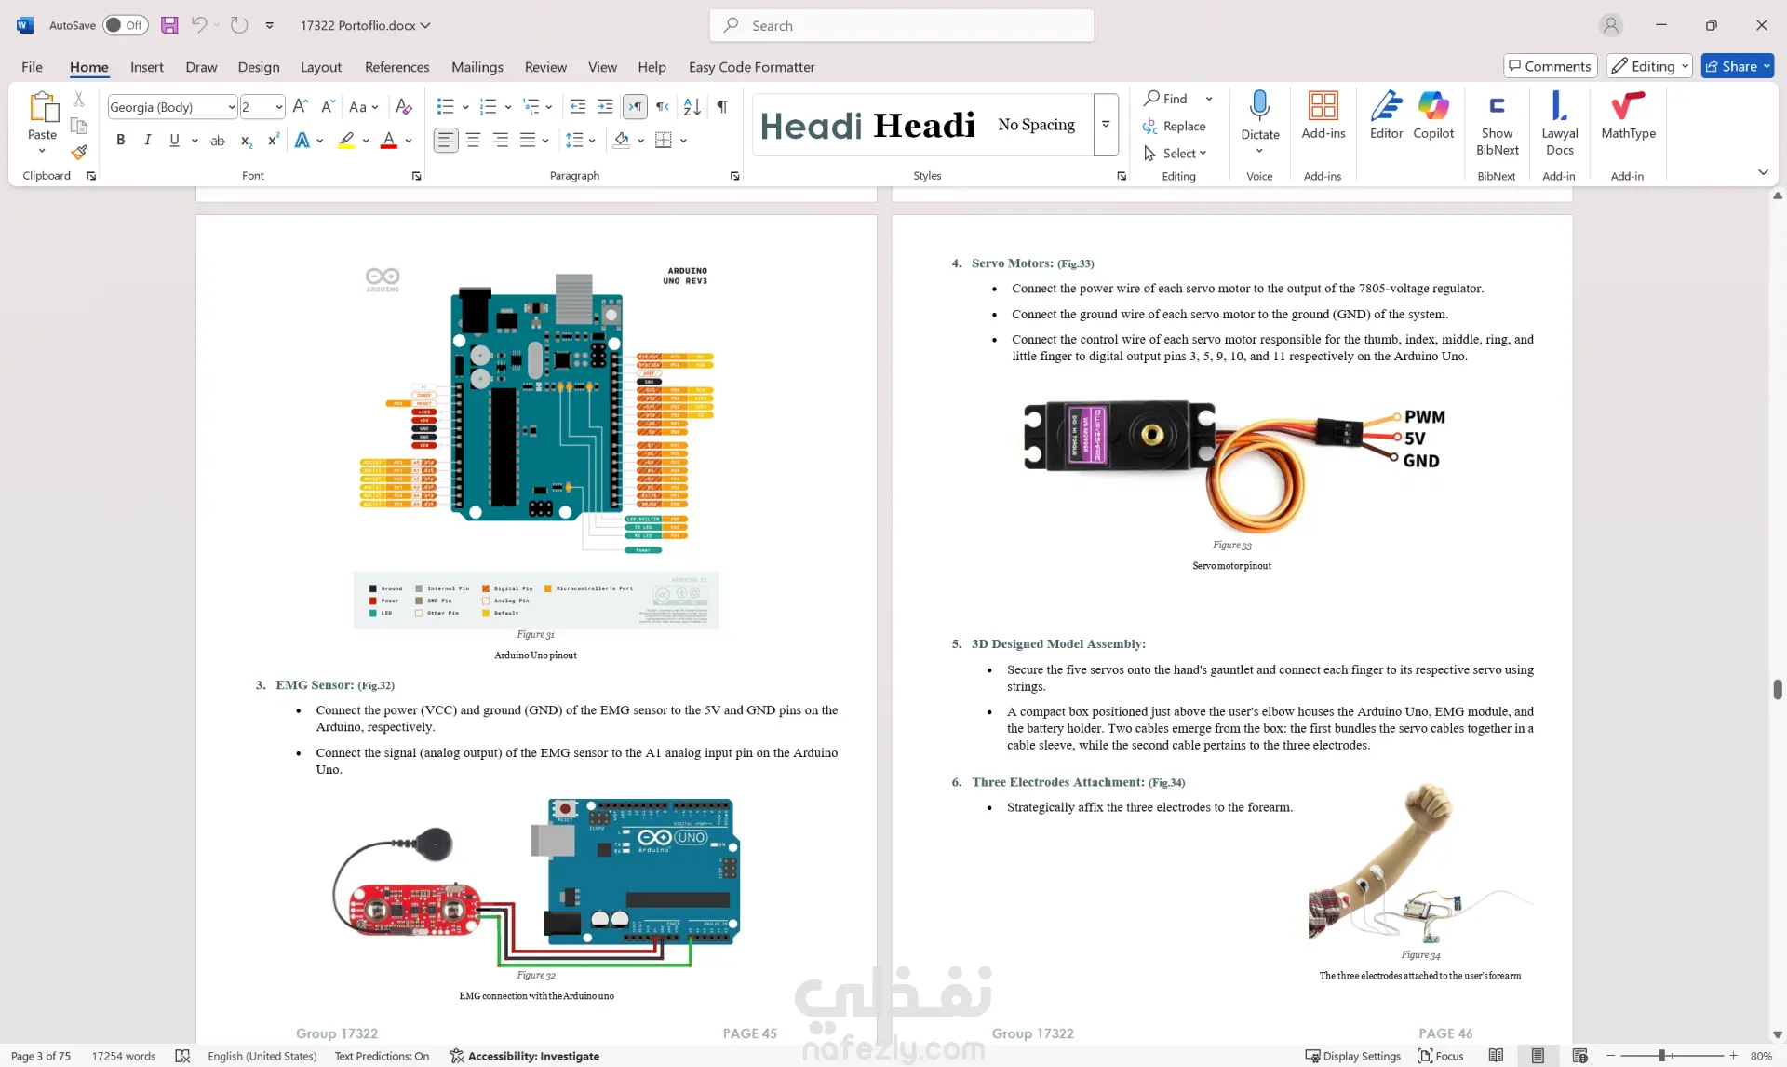Screen dimensions: 1787x1067
Task: Click the Replace button
Action: click(1175, 126)
